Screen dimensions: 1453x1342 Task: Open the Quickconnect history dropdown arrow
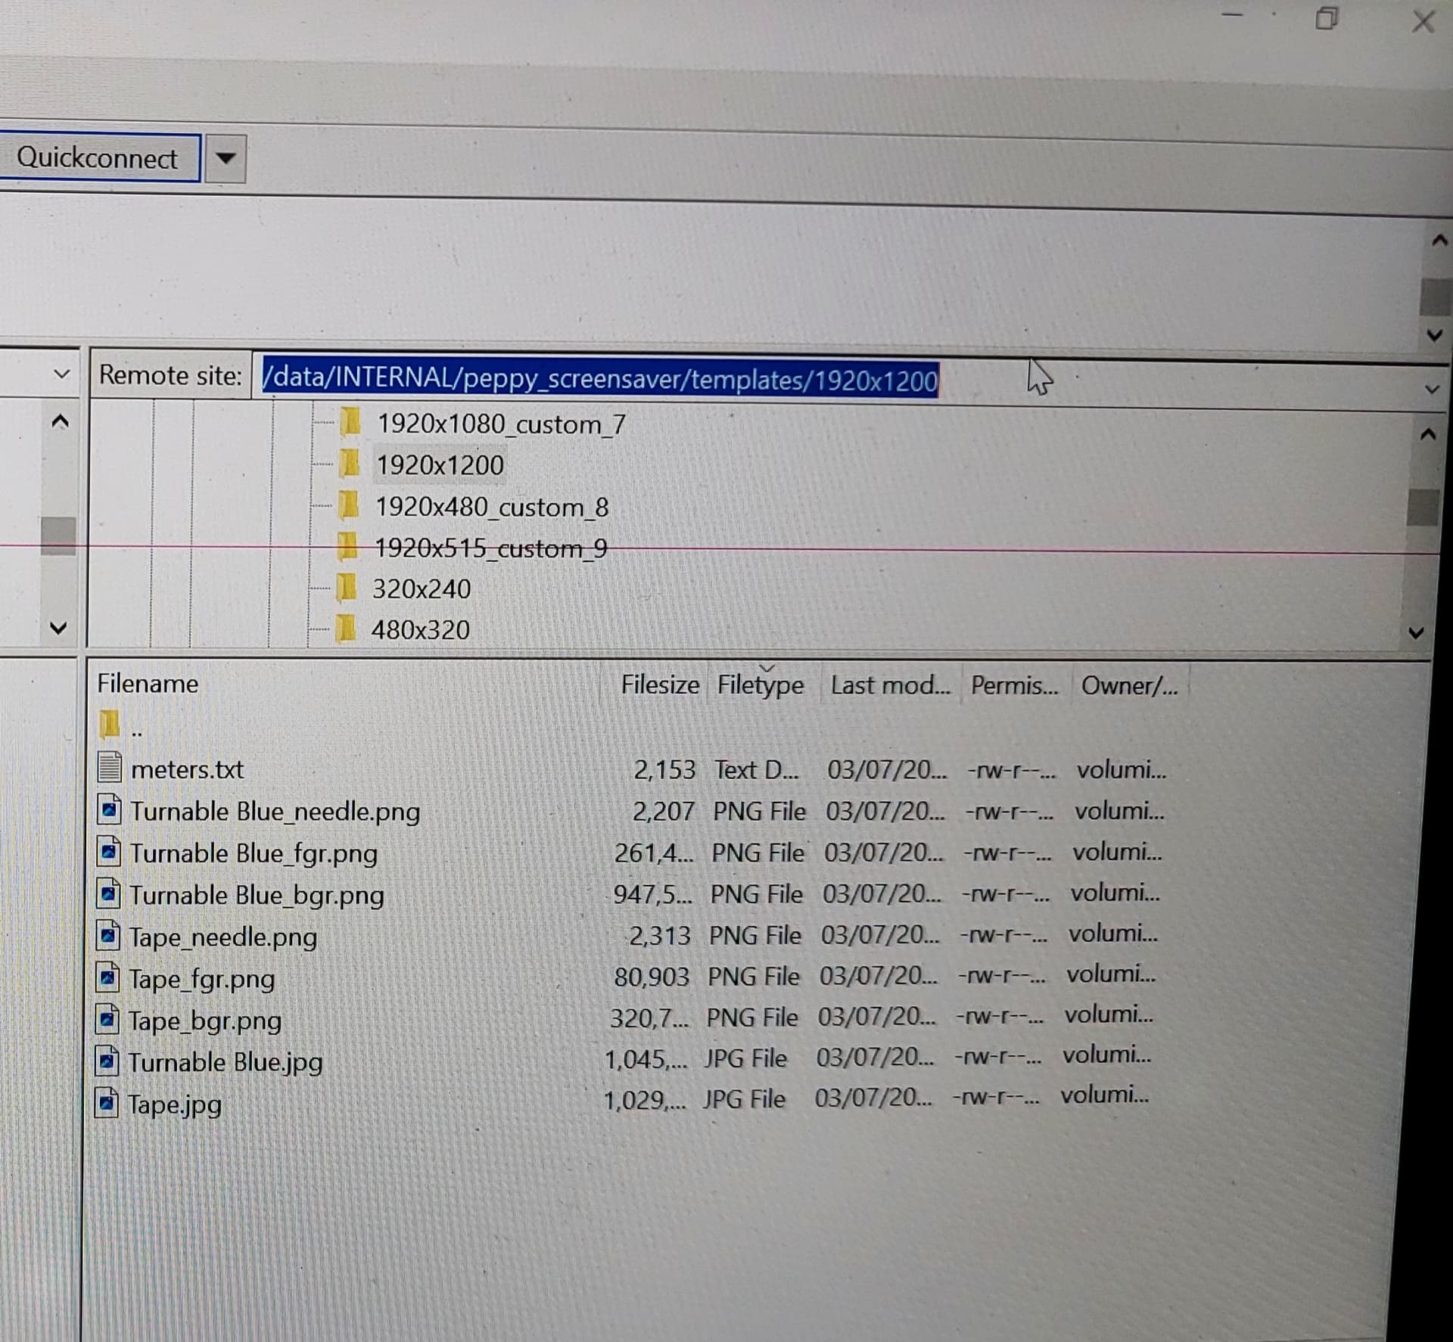(226, 158)
